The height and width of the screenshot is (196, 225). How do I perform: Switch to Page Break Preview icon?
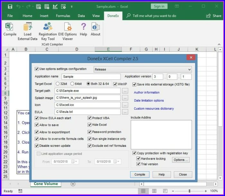pos(165,191)
